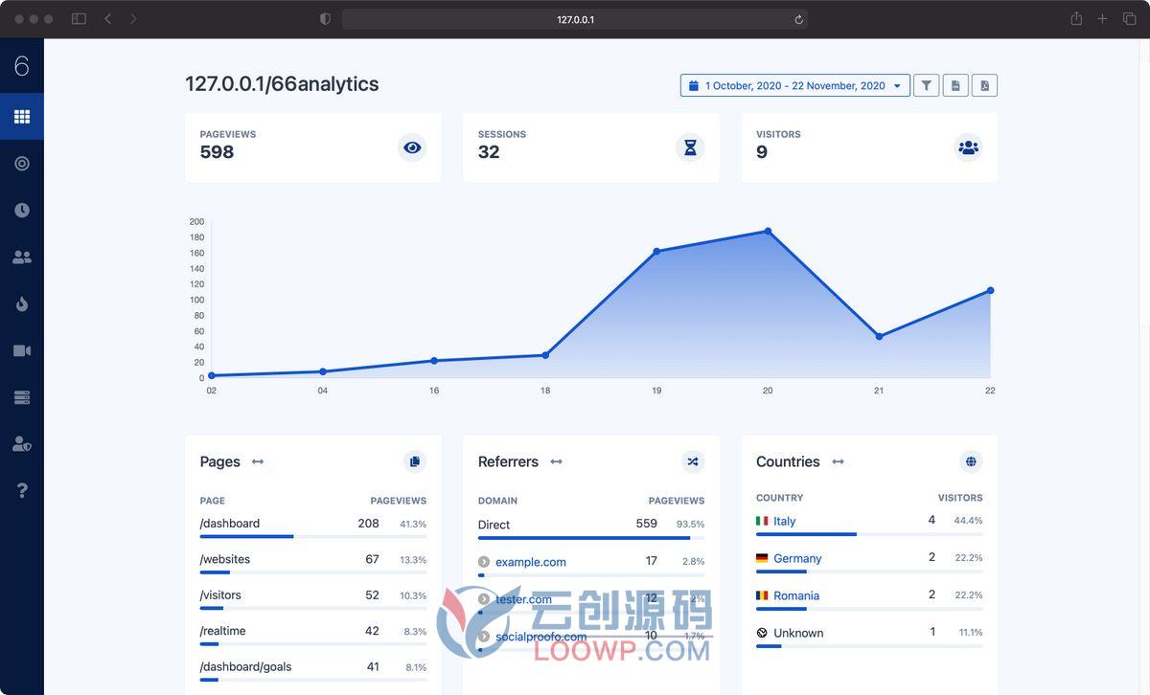Click the Italy 44.4% progress bar
Viewport: 1150px width, 695px height.
(869, 534)
